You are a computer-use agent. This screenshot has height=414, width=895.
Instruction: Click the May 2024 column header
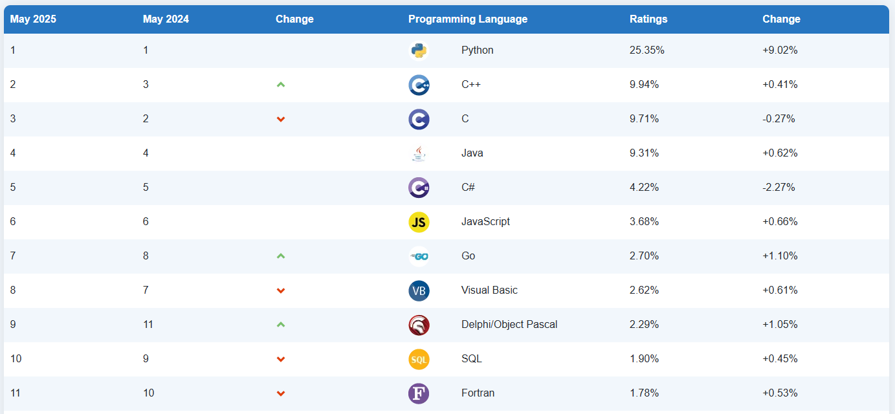coord(166,19)
